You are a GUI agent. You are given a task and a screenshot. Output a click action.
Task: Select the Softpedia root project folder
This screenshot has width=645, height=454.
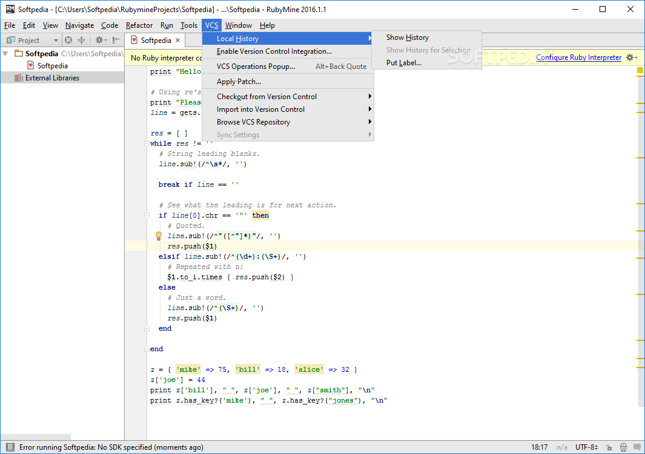(42, 53)
